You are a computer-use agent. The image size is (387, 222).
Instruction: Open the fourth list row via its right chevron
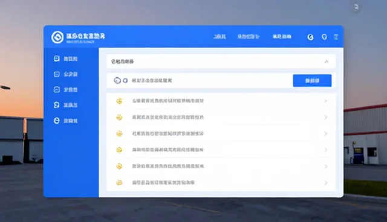click(326, 150)
